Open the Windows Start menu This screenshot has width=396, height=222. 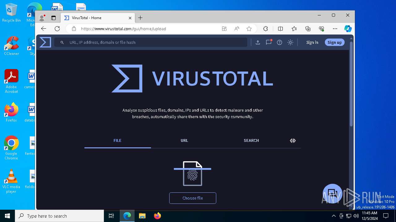tap(7, 216)
